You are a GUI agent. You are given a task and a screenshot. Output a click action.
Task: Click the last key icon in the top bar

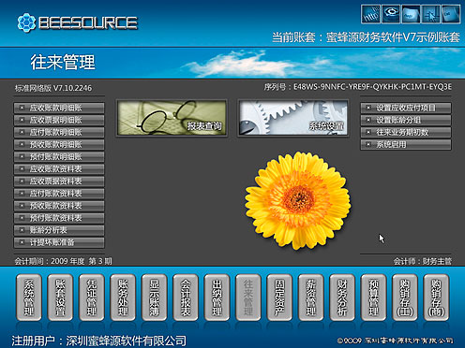pos(451,14)
